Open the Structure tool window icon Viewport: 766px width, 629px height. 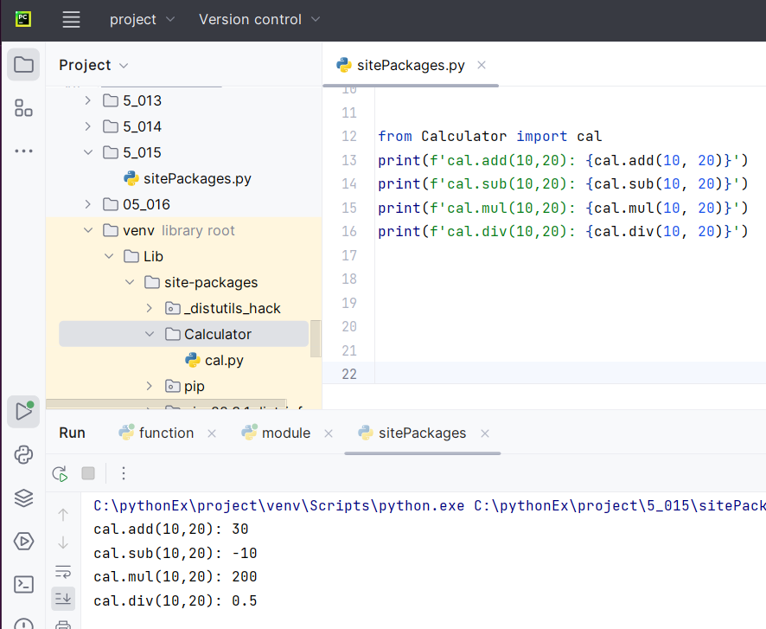click(23, 108)
